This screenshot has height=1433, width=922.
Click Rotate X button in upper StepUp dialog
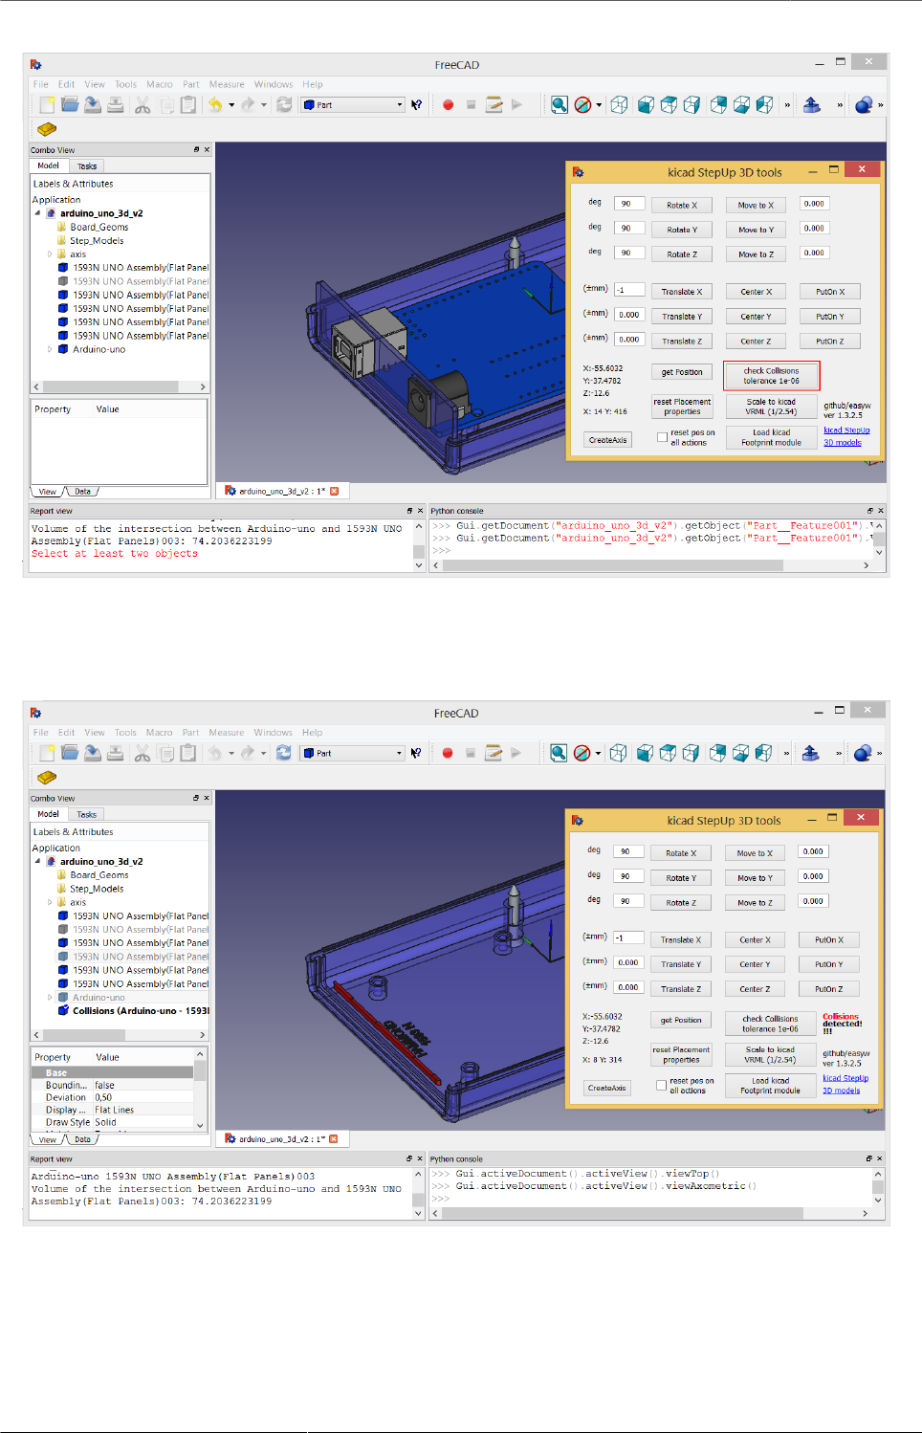point(682,205)
